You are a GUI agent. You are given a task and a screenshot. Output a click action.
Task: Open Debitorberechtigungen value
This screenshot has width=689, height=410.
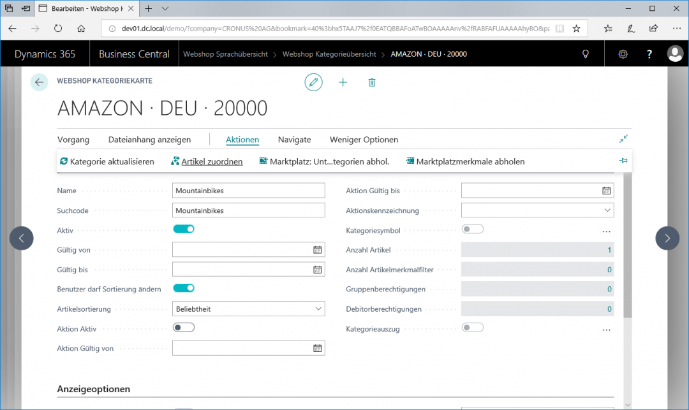tap(537, 309)
